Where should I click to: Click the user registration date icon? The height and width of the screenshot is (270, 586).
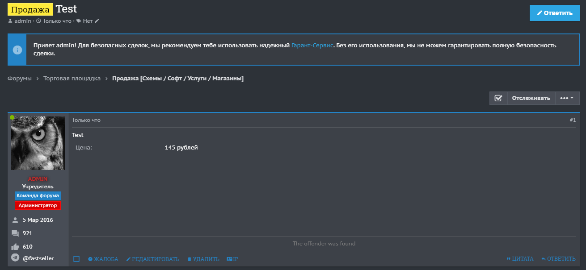coord(15,220)
